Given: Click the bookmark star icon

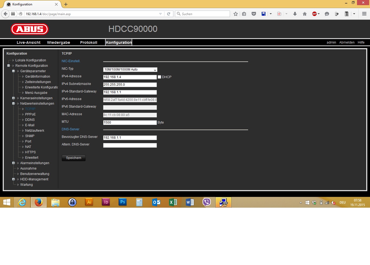Looking at the screenshot, I should coord(236,14).
